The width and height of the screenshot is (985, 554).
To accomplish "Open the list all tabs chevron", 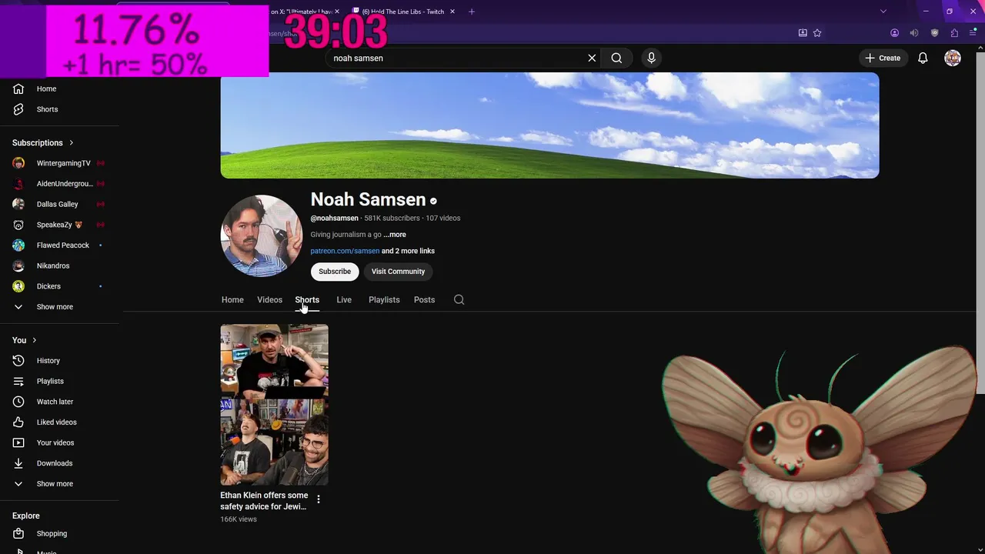I will tap(883, 12).
